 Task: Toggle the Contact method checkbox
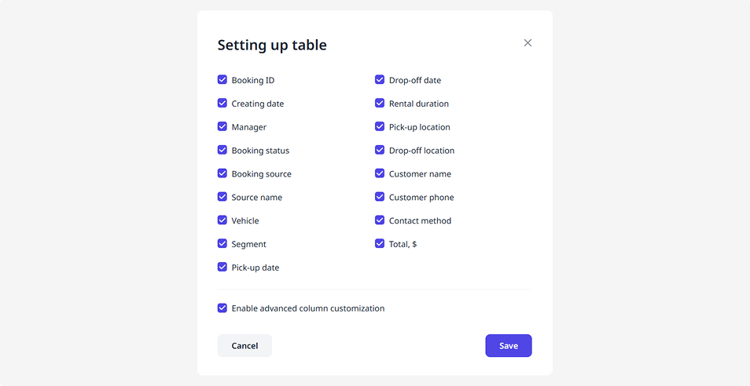tap(380, 220)
